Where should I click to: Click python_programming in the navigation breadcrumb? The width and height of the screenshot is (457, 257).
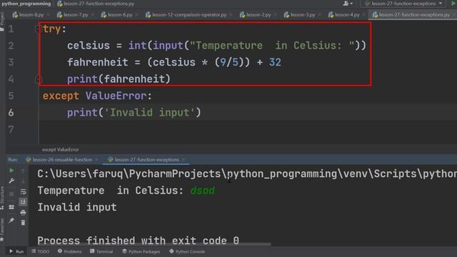coord(26,4)
